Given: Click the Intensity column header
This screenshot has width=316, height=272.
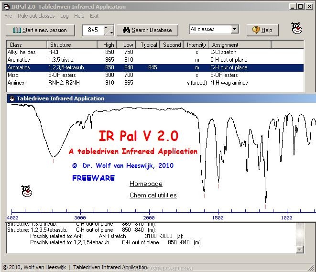Looking at the screenshot, I should (196, 45).
